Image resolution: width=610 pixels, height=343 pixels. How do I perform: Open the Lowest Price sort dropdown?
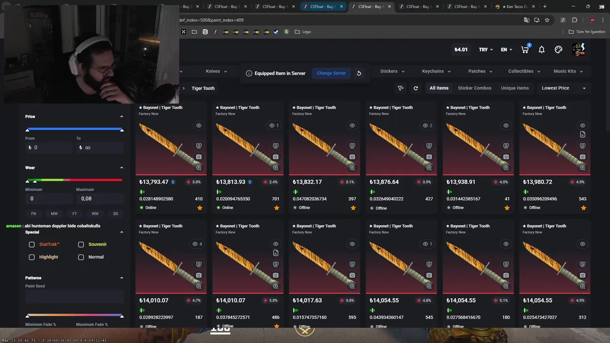[563, 88]
